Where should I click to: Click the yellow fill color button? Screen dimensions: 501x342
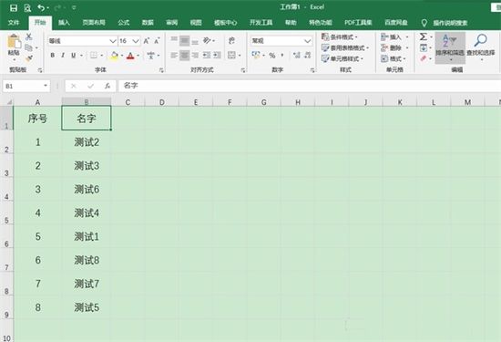point(115,56)
